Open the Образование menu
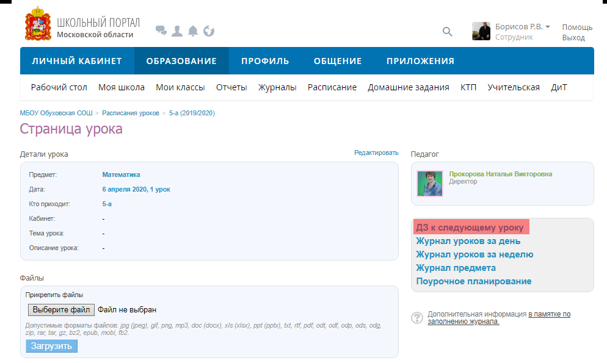This screenshot has width=607, height=363. pyautogui.click(x=181, y=61)
